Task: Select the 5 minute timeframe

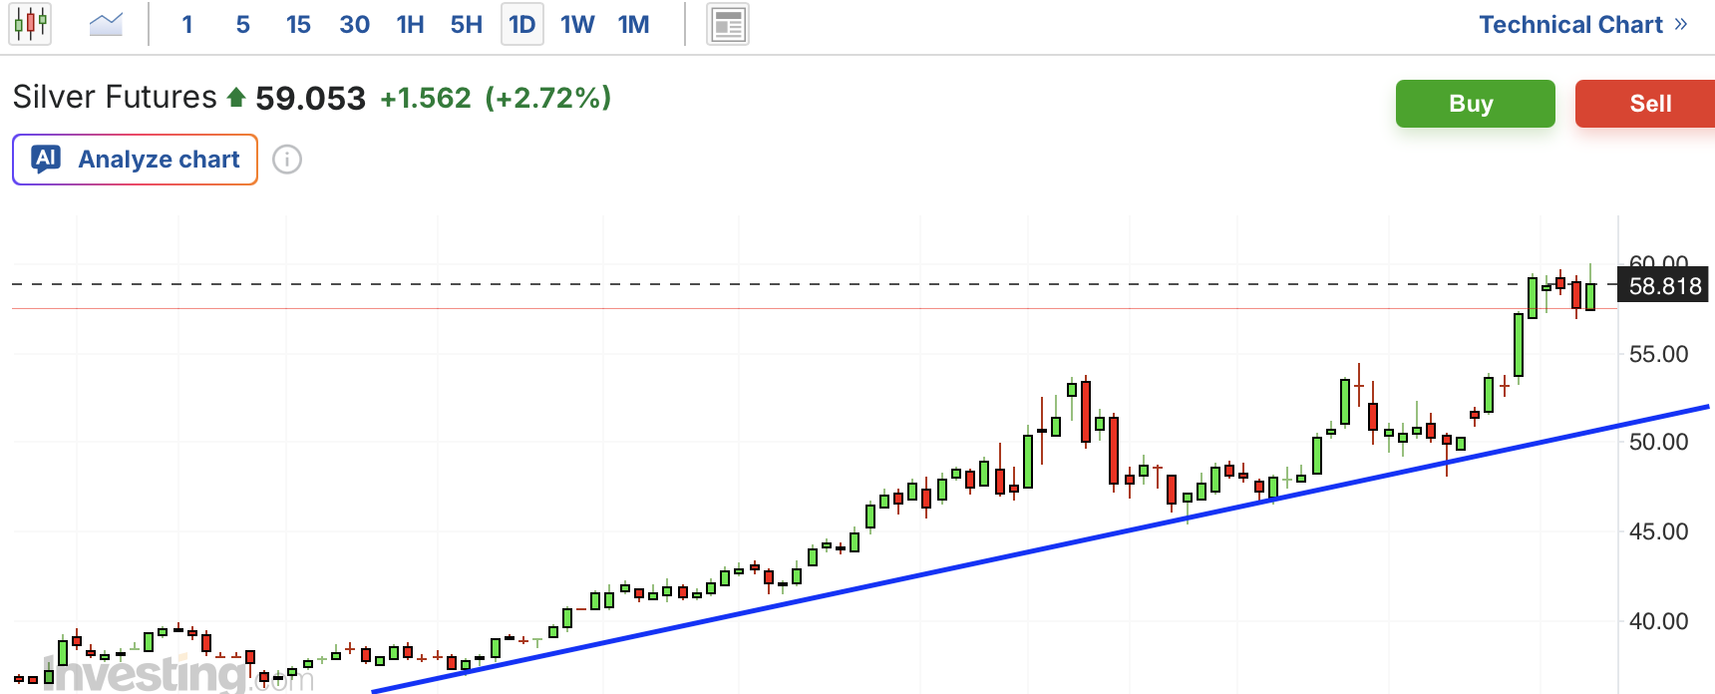Action: click(x=242, y=24)
